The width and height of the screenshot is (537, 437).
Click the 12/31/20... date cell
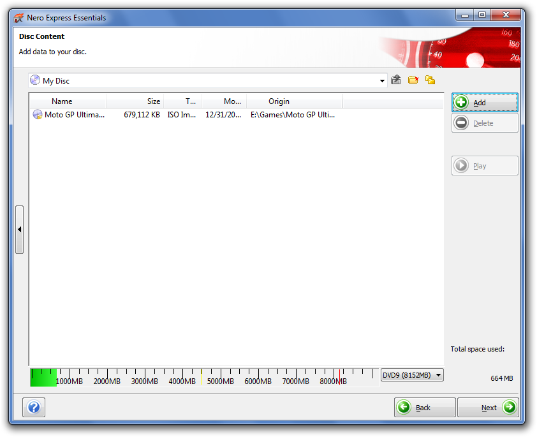click(223, 115)
